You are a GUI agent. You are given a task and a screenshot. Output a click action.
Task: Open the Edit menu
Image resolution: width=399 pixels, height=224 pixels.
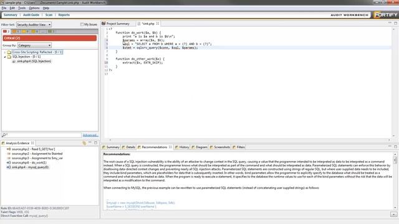click(x=12, y=8)
